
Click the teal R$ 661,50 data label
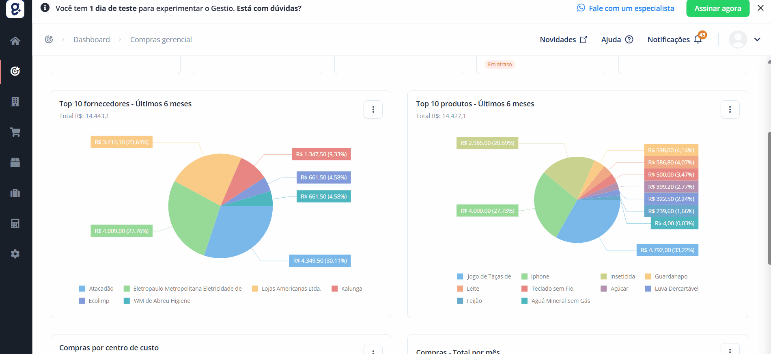[324, 196]
